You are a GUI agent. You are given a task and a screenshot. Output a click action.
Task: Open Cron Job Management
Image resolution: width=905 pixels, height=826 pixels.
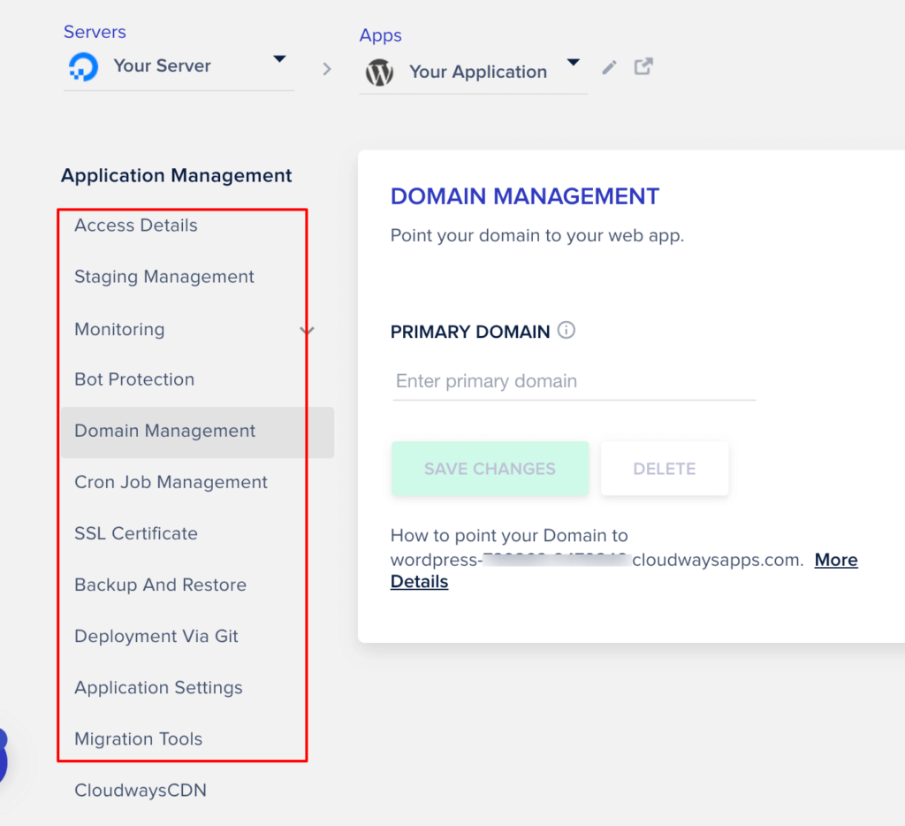click(x=171, y=482)
